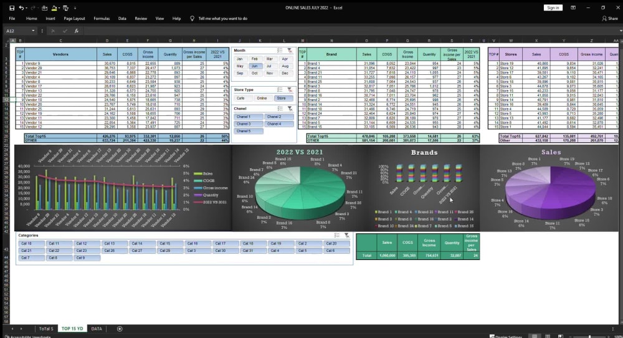Image resolution: width=623 pixels, height=338 pixels.
Task: Open the Review ribbon tab
Action: click(141, 18)
